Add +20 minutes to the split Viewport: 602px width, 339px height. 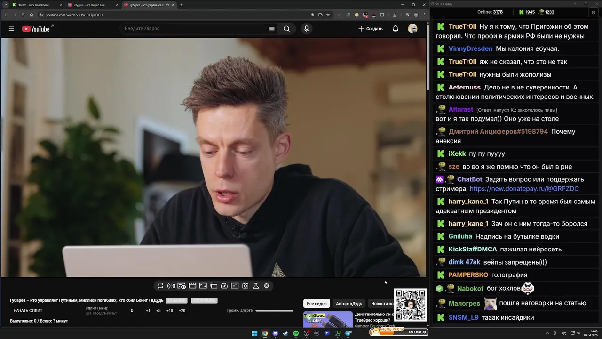pyautogui.click(x=182, y=311)
